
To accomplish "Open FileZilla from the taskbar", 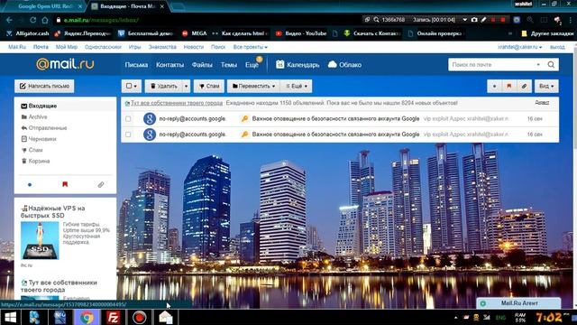I will tap(113, 317).
